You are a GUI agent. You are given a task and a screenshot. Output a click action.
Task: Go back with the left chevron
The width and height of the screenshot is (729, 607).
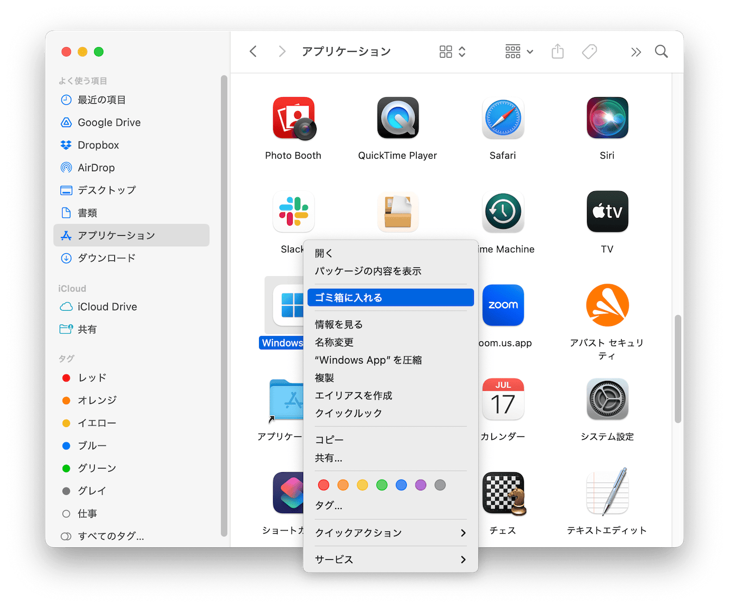(x=253, y=52)
